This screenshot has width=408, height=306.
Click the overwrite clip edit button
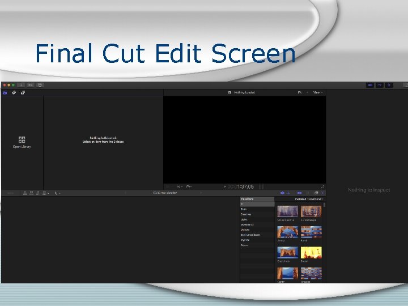point(44,193)
